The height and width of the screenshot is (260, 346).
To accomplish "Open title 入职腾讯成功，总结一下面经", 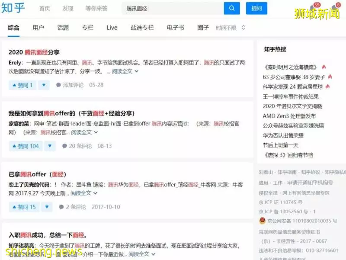I will pos(48,235).
